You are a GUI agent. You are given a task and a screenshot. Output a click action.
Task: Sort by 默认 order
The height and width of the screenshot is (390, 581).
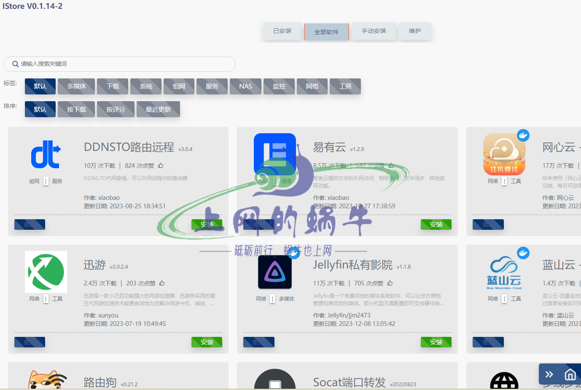click(40, 109)
